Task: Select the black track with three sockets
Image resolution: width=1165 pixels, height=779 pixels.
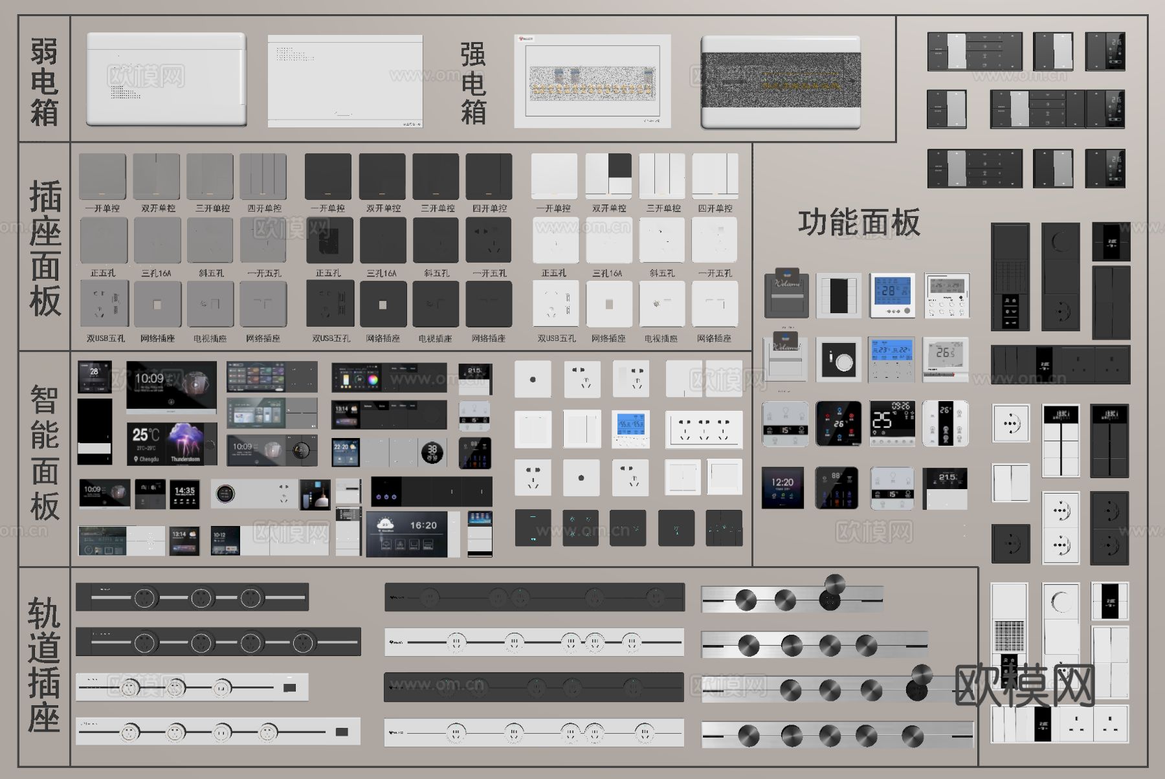Action: (192, 597)
